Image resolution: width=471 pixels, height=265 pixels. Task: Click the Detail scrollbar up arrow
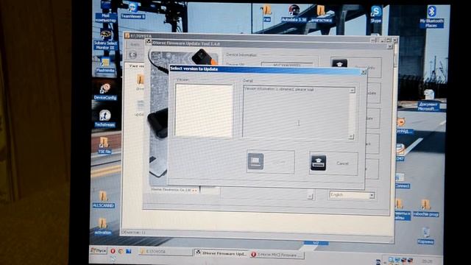click(352, 90)
